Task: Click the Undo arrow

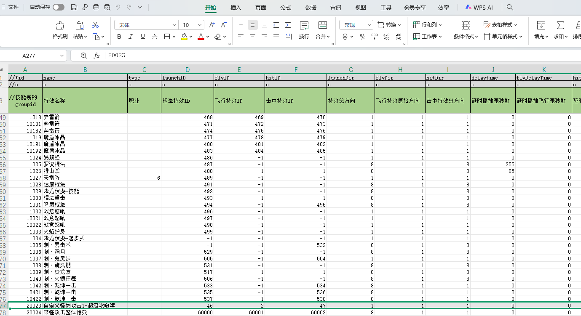Action: click(x=118, y=7)
